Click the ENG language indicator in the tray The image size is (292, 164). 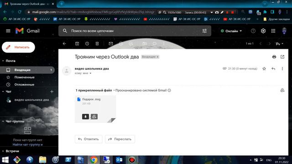269,160
